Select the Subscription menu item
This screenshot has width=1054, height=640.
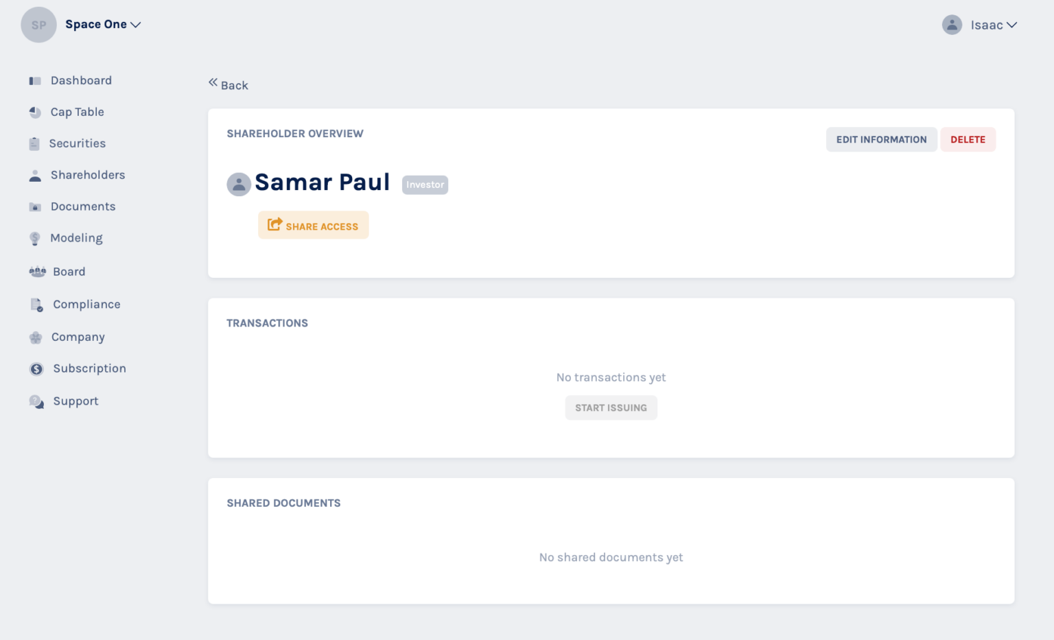pos(90,368)
